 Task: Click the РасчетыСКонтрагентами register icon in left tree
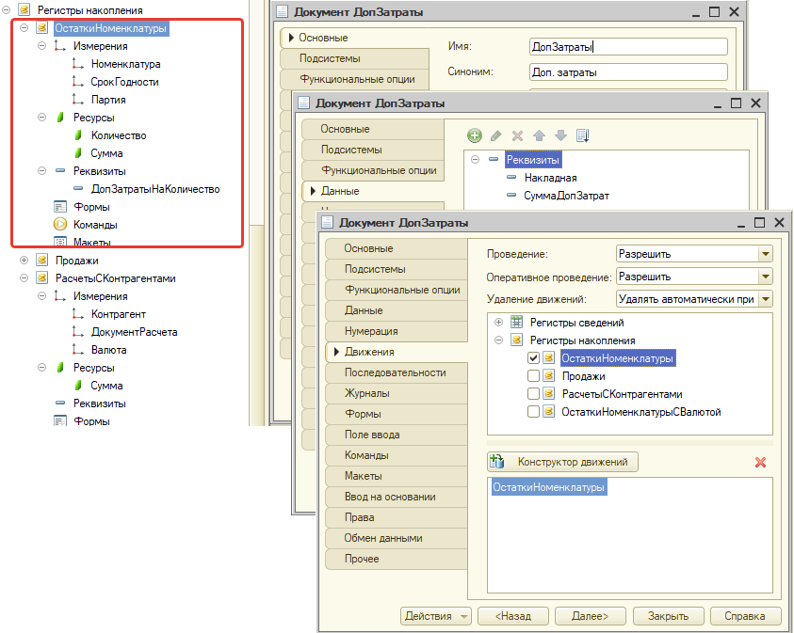point(42,278)
